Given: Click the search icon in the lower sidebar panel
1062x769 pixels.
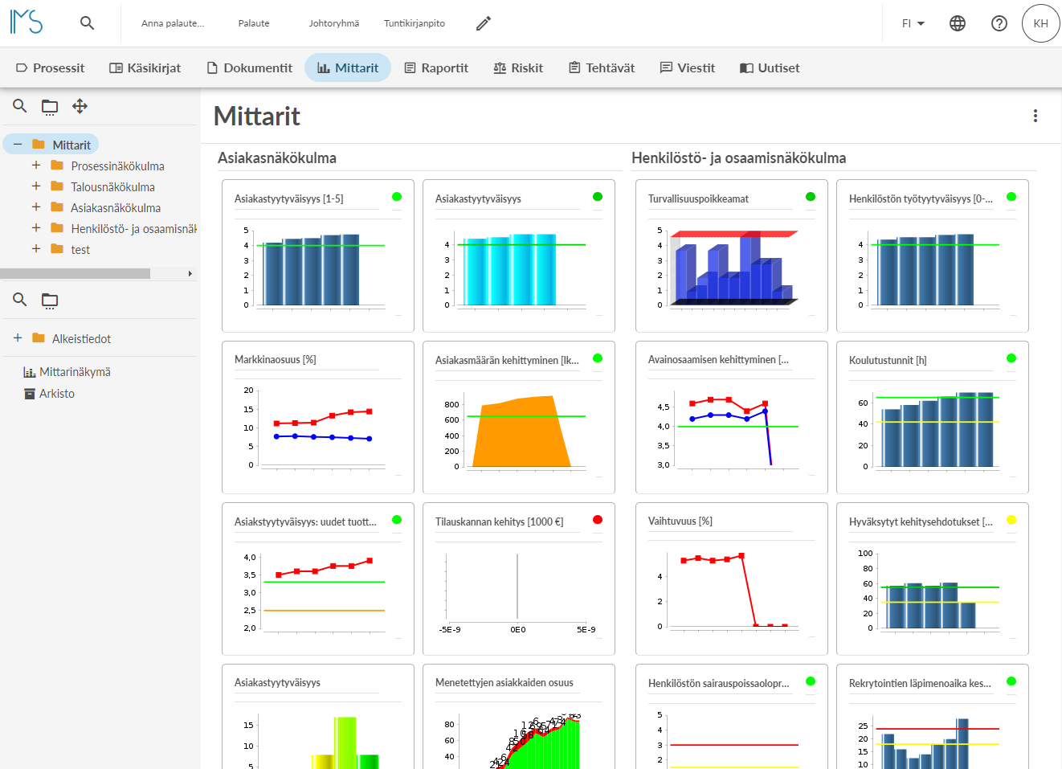Looking at the screenshot, I should (20, 301).
